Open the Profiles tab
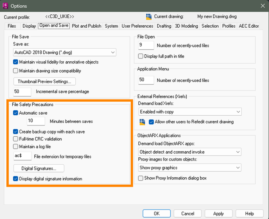 [x=229, y=26]
